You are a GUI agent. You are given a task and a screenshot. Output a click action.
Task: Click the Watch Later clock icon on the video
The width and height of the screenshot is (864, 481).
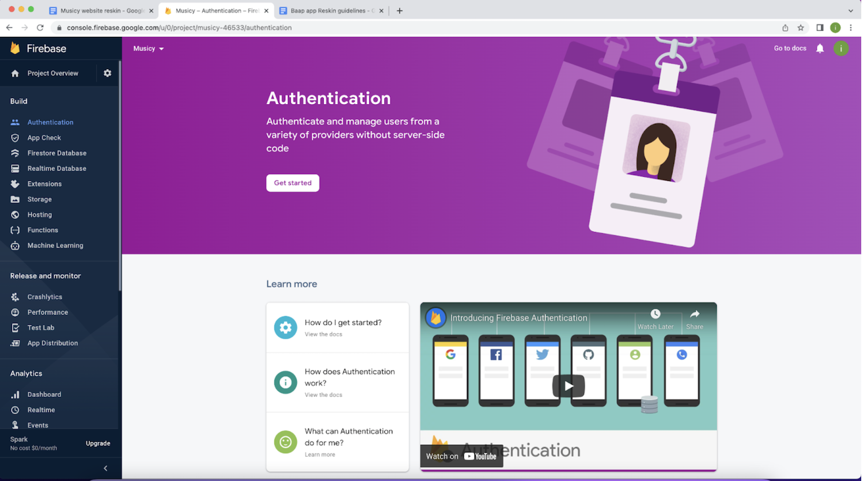pyautogui.click(x=655, y=314)
